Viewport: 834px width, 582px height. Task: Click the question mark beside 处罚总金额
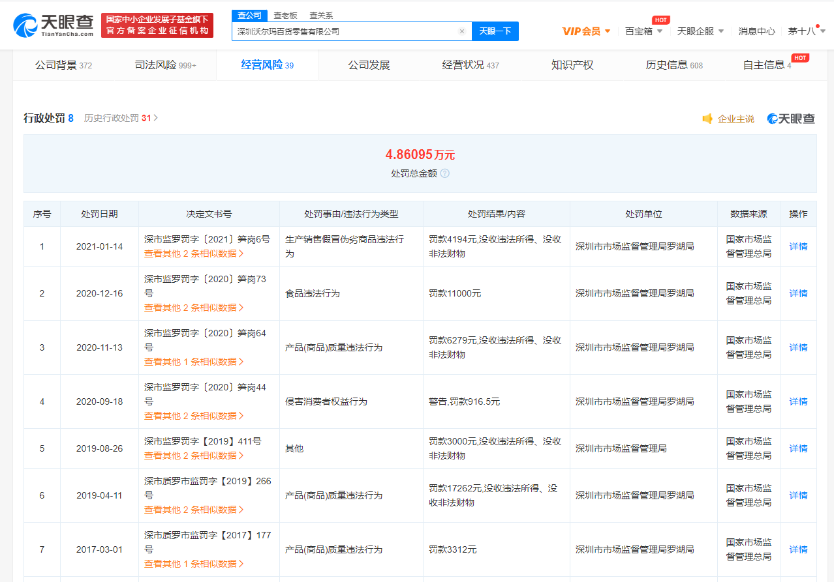[x=445, y=173]
